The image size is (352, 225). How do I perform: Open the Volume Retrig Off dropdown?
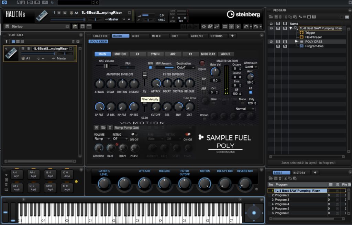click(x=120, y=139)
